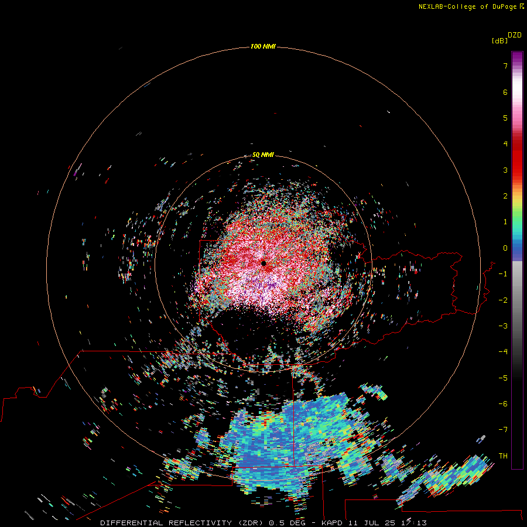Image resolution: width=527 pixels, height=527 pixels.
Task: Click the -3 value on color scale
Action: pos(503,326)
